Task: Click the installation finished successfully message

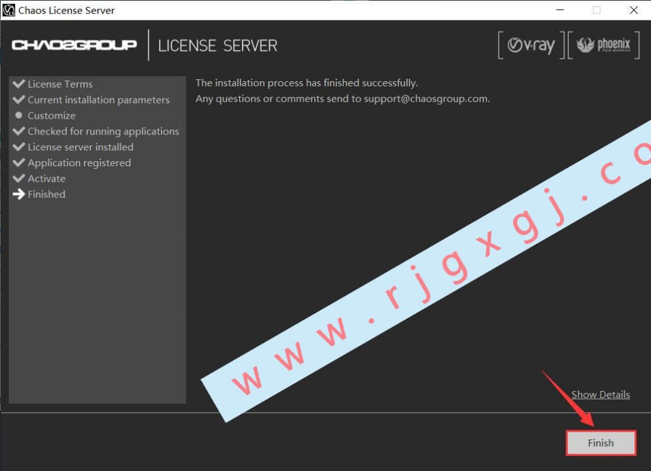Action: [x=307, y=83]
